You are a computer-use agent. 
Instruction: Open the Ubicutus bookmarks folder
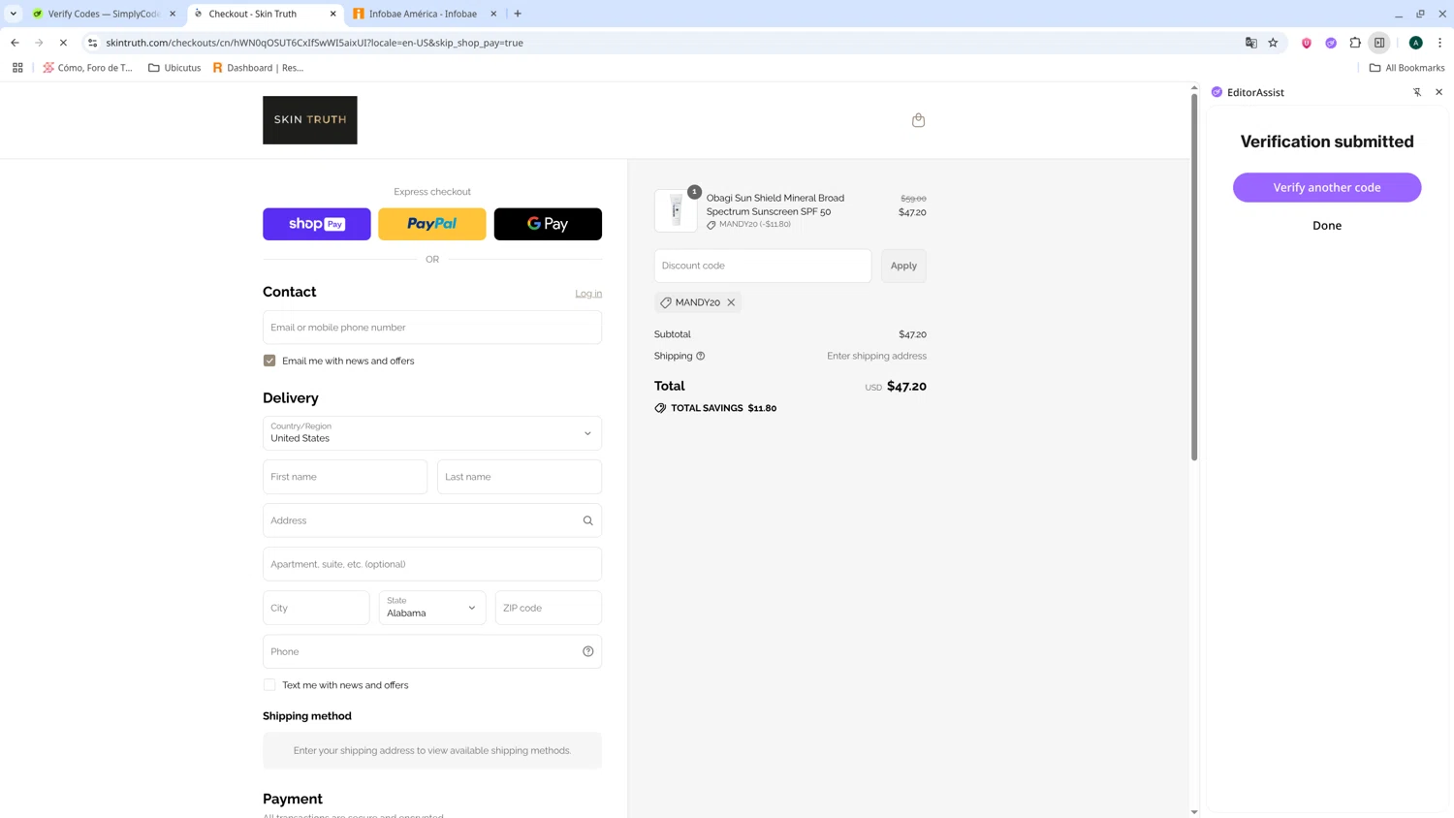point(174,68)
